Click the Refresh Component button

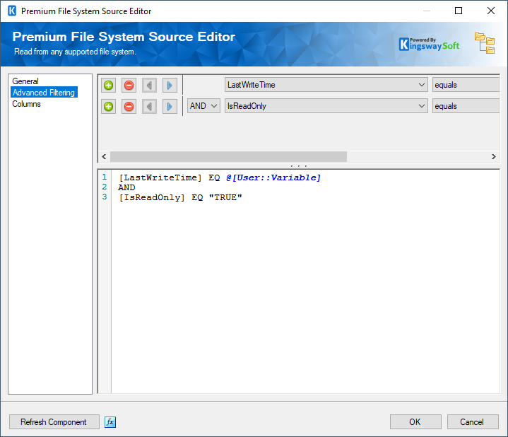coord(54,421)
